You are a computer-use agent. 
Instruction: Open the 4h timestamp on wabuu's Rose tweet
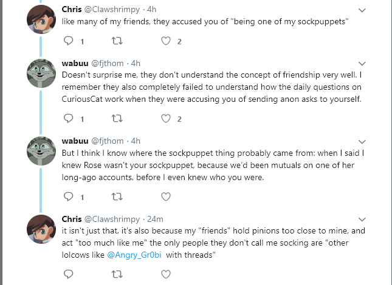(x=136, y=141)
